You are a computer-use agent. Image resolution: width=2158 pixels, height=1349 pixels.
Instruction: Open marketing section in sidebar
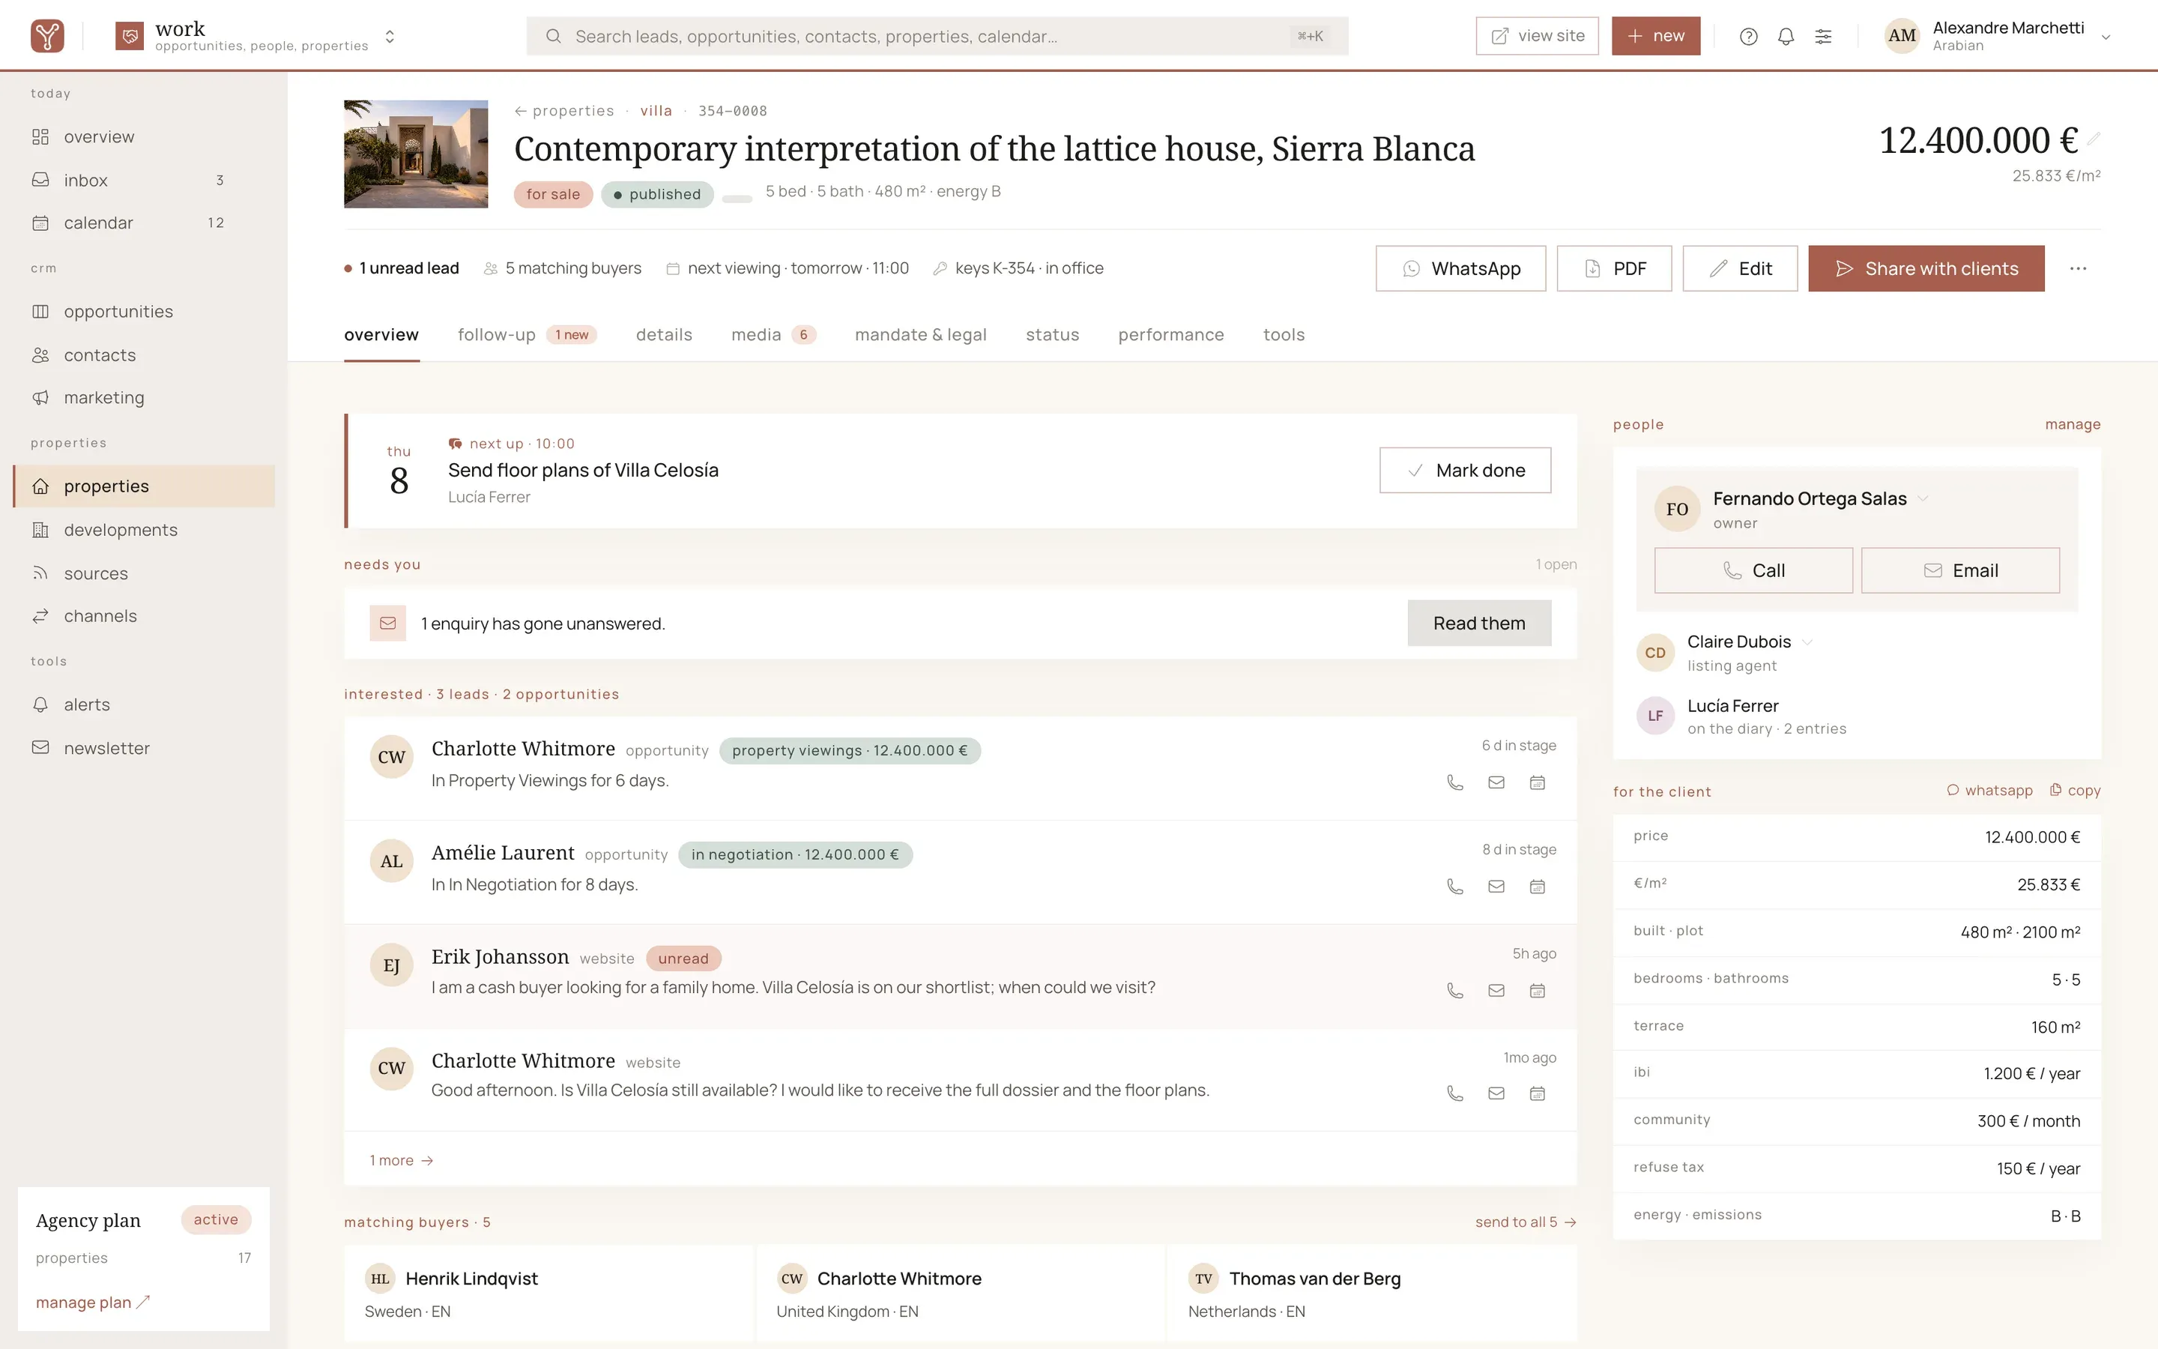point(144,398)
